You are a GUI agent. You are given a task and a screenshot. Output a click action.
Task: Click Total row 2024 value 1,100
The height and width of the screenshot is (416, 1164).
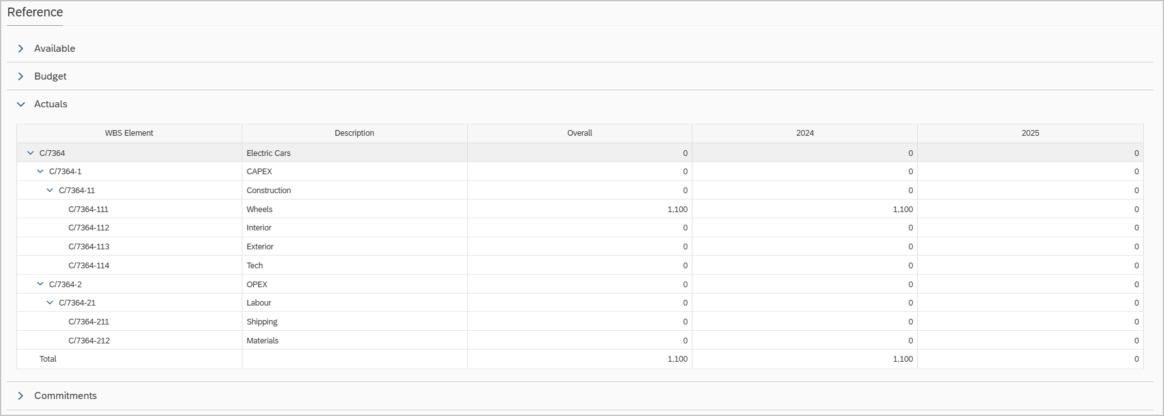(x=903, y=359)
